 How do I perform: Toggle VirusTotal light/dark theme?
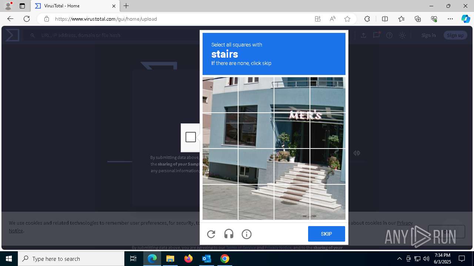(x=402, y=35)
